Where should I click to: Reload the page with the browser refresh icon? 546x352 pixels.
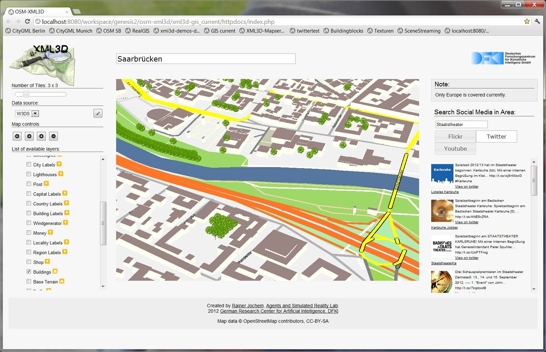pos(28,22)
